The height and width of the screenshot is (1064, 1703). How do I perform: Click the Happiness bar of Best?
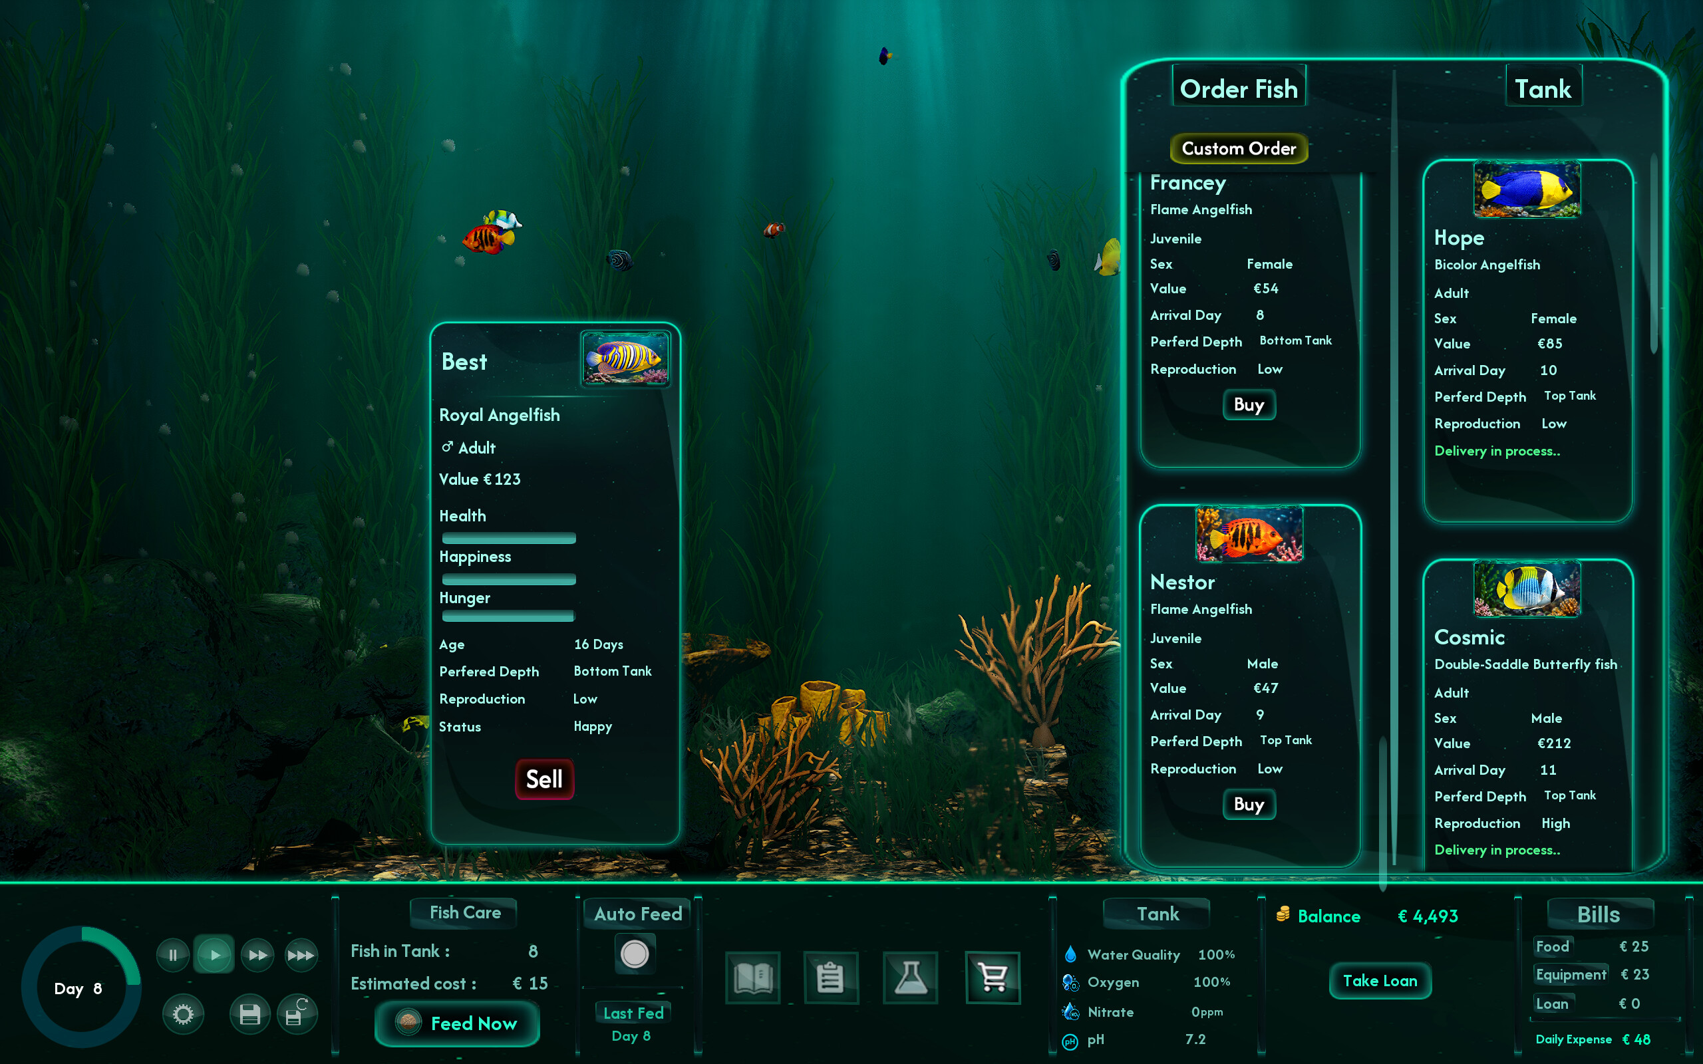[x=509, y=579]
